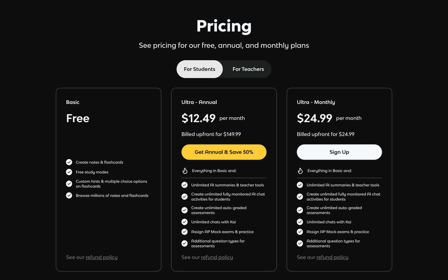
Task: Switch pricing view to For Teachers
Action: pyautogui.click(x=248, y=69)
